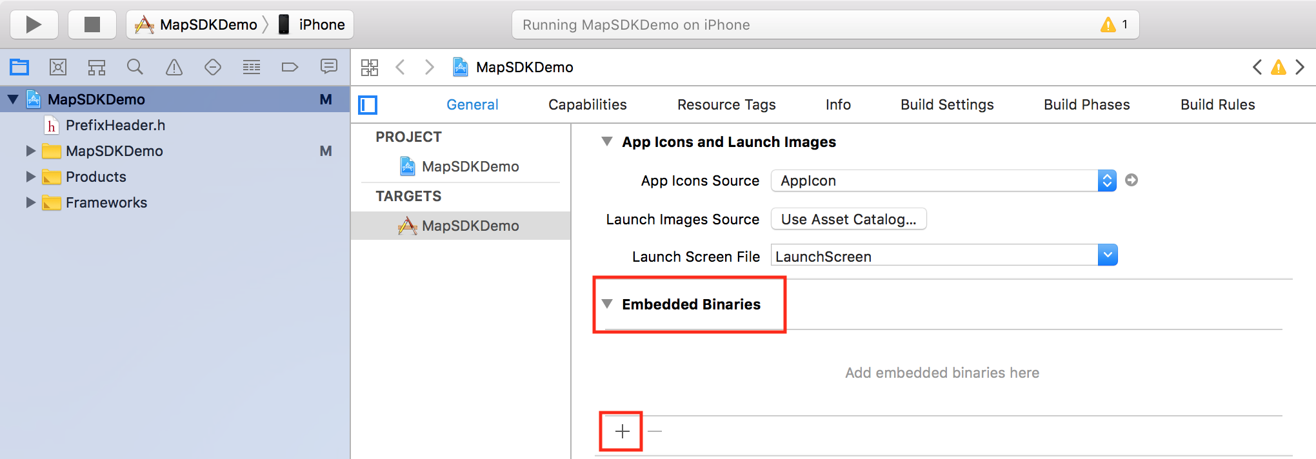Image resolution: width=1316 pixels, height=459 pixels.
Task: Open the Project navigator folder icon
Action: 19,66
